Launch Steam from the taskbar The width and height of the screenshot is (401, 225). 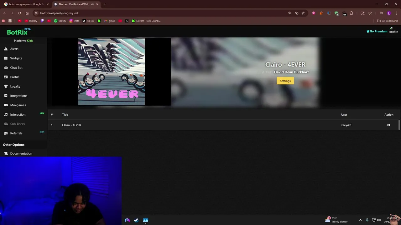[x=136, y=220]
